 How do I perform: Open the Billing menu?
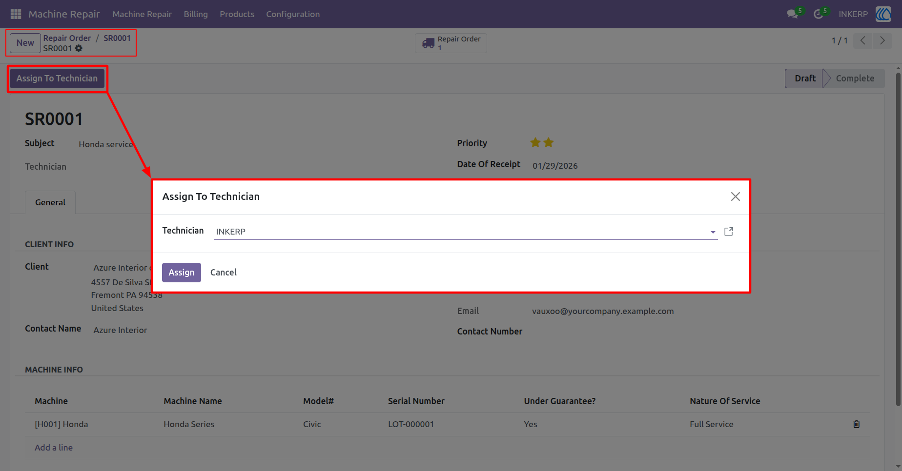click(196, 14)
